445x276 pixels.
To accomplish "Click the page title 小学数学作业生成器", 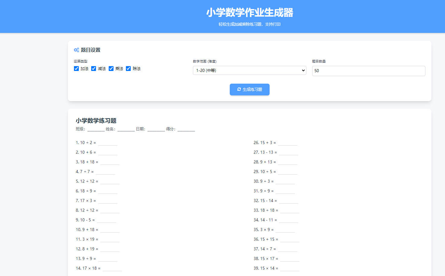I will 250,13.
